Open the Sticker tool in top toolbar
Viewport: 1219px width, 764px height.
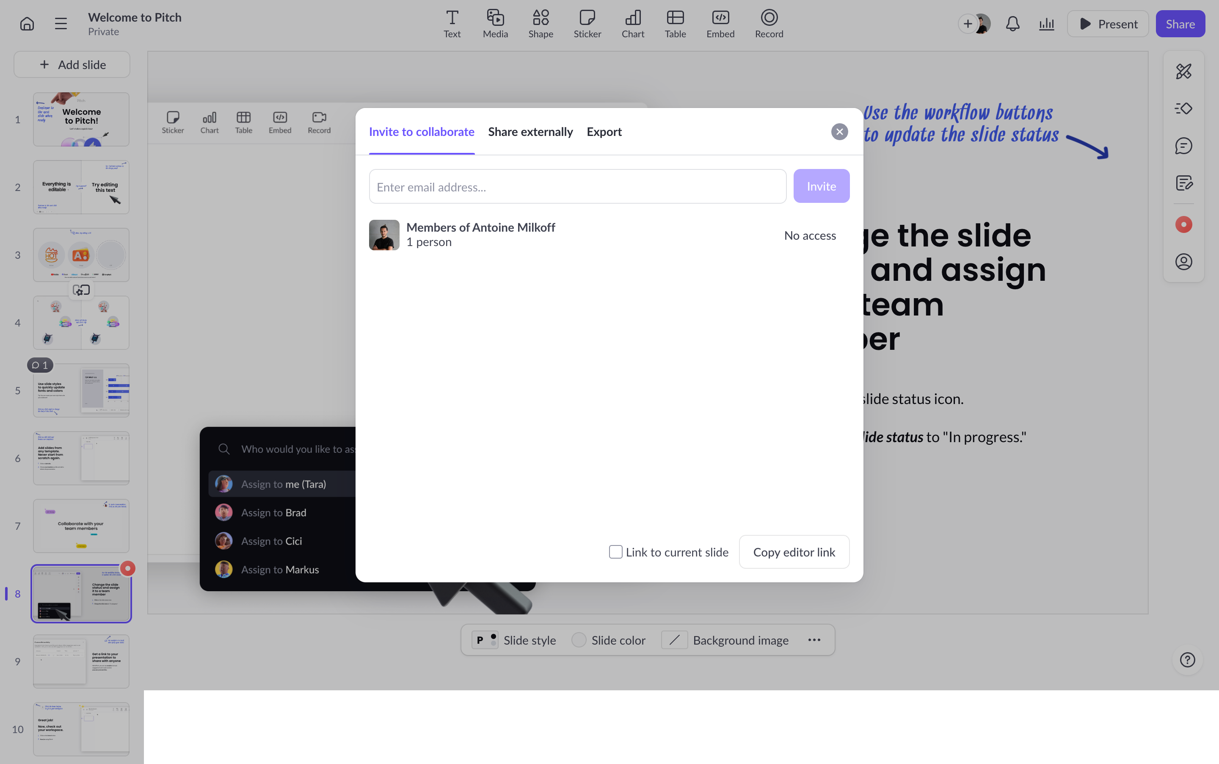(x=587, y=24)
